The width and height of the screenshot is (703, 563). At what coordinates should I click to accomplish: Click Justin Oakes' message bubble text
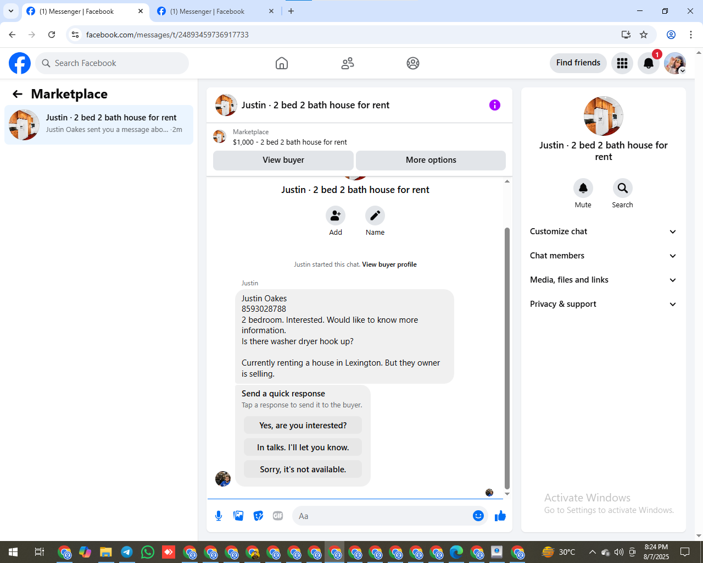coord(344,336)
